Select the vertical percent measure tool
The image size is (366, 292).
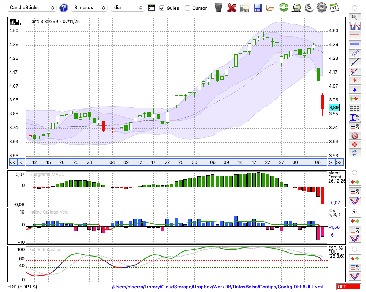(x=355, y=118)
